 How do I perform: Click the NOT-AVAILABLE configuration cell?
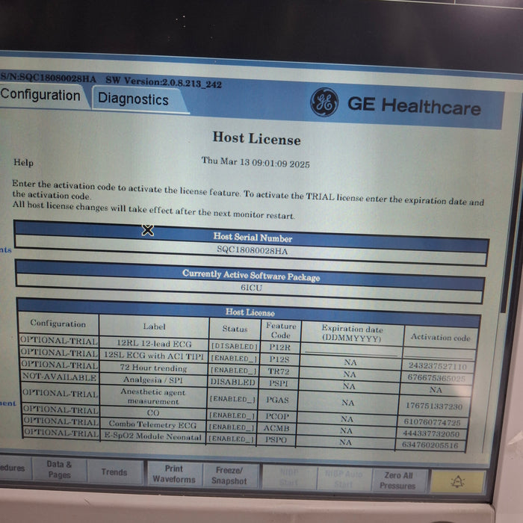click(59, 377)
